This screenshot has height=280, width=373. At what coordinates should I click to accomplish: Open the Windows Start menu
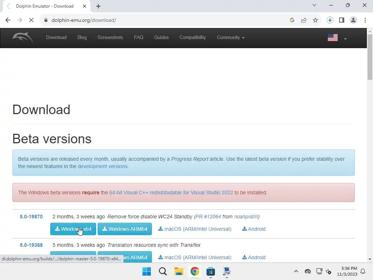coord(146,271)
